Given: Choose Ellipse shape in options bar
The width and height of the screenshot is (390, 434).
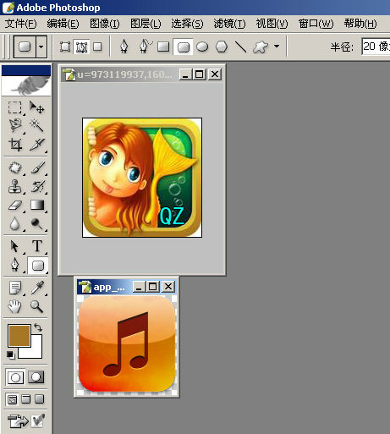Looking at the screenshot, I should pos(202,47).
